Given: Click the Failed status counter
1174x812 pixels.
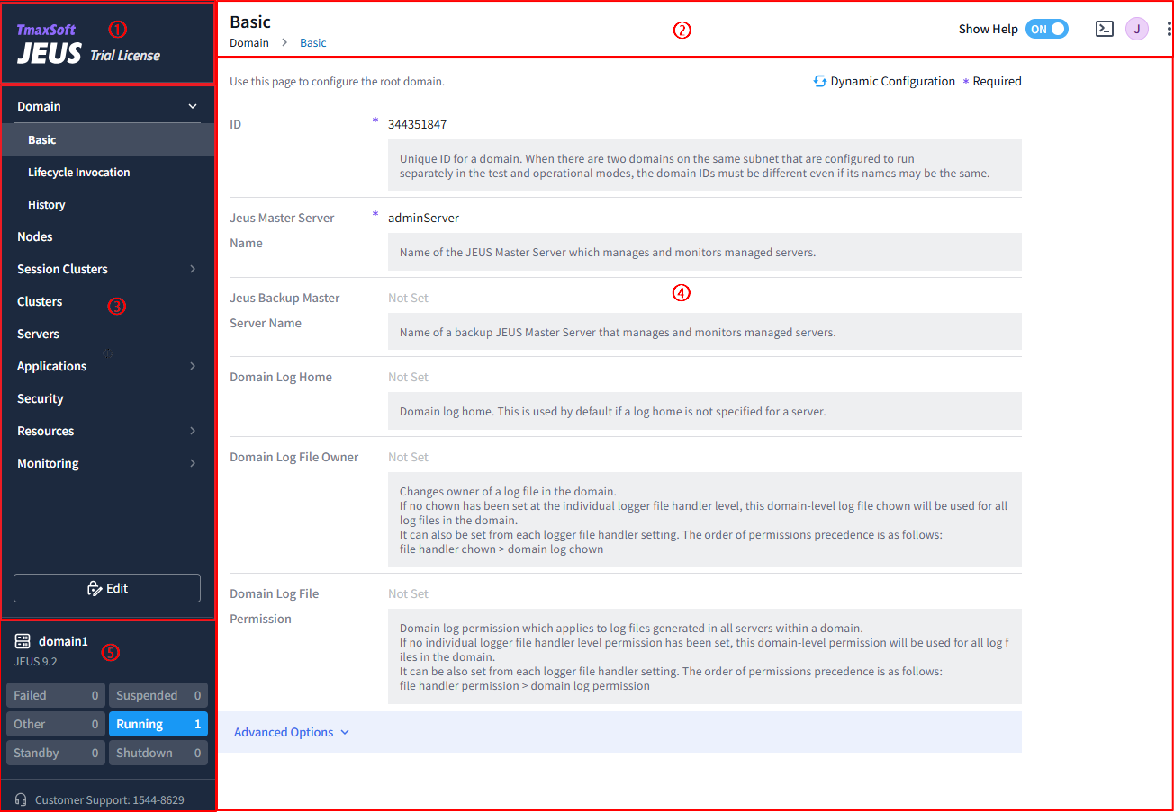Looking at the screenshot, I should pos(55,695).
